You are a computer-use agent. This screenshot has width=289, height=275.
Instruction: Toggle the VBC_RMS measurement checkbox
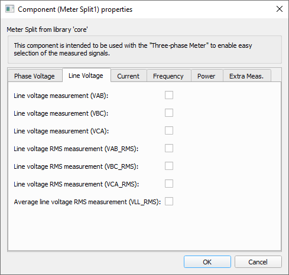(169, 166)
